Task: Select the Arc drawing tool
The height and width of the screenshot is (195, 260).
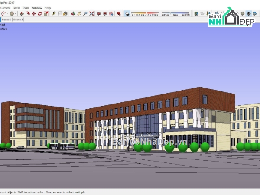Action: point(3,13)
